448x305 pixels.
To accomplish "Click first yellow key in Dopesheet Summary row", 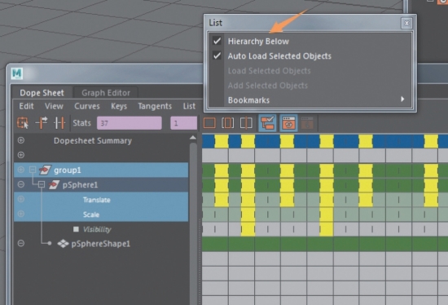I will pos(222,141).
